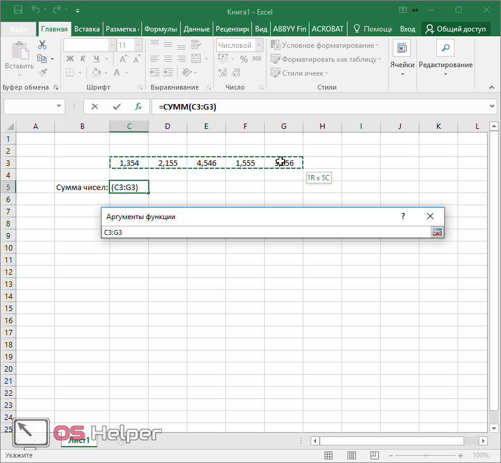The width and height of the screenshot is (501, 463).
Task: Expand the formula bar
Action: 492,107
